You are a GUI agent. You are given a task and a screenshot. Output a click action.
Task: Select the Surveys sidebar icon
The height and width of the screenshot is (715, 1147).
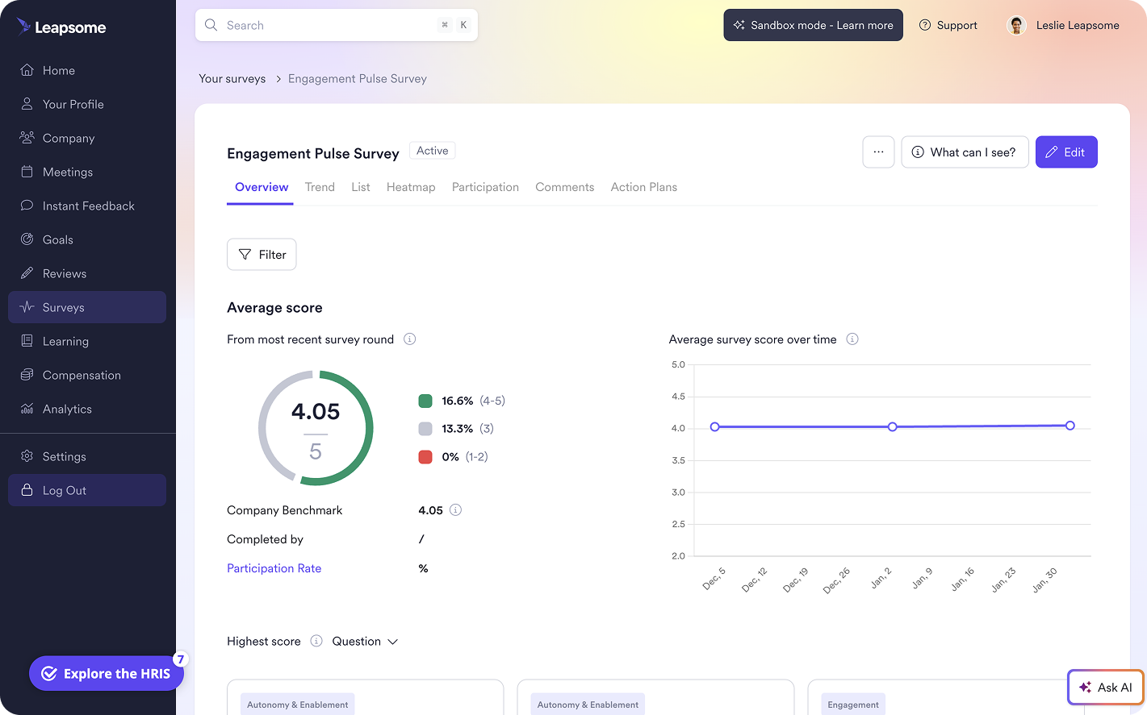[27, 307]
